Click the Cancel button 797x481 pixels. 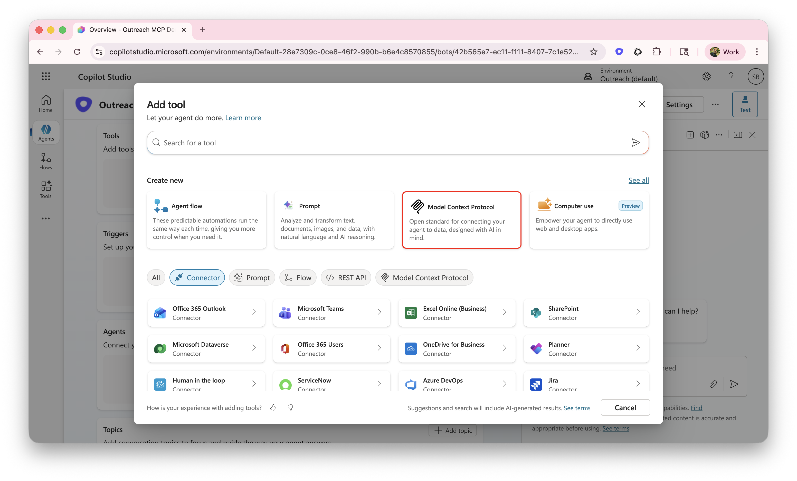point(625,408)
